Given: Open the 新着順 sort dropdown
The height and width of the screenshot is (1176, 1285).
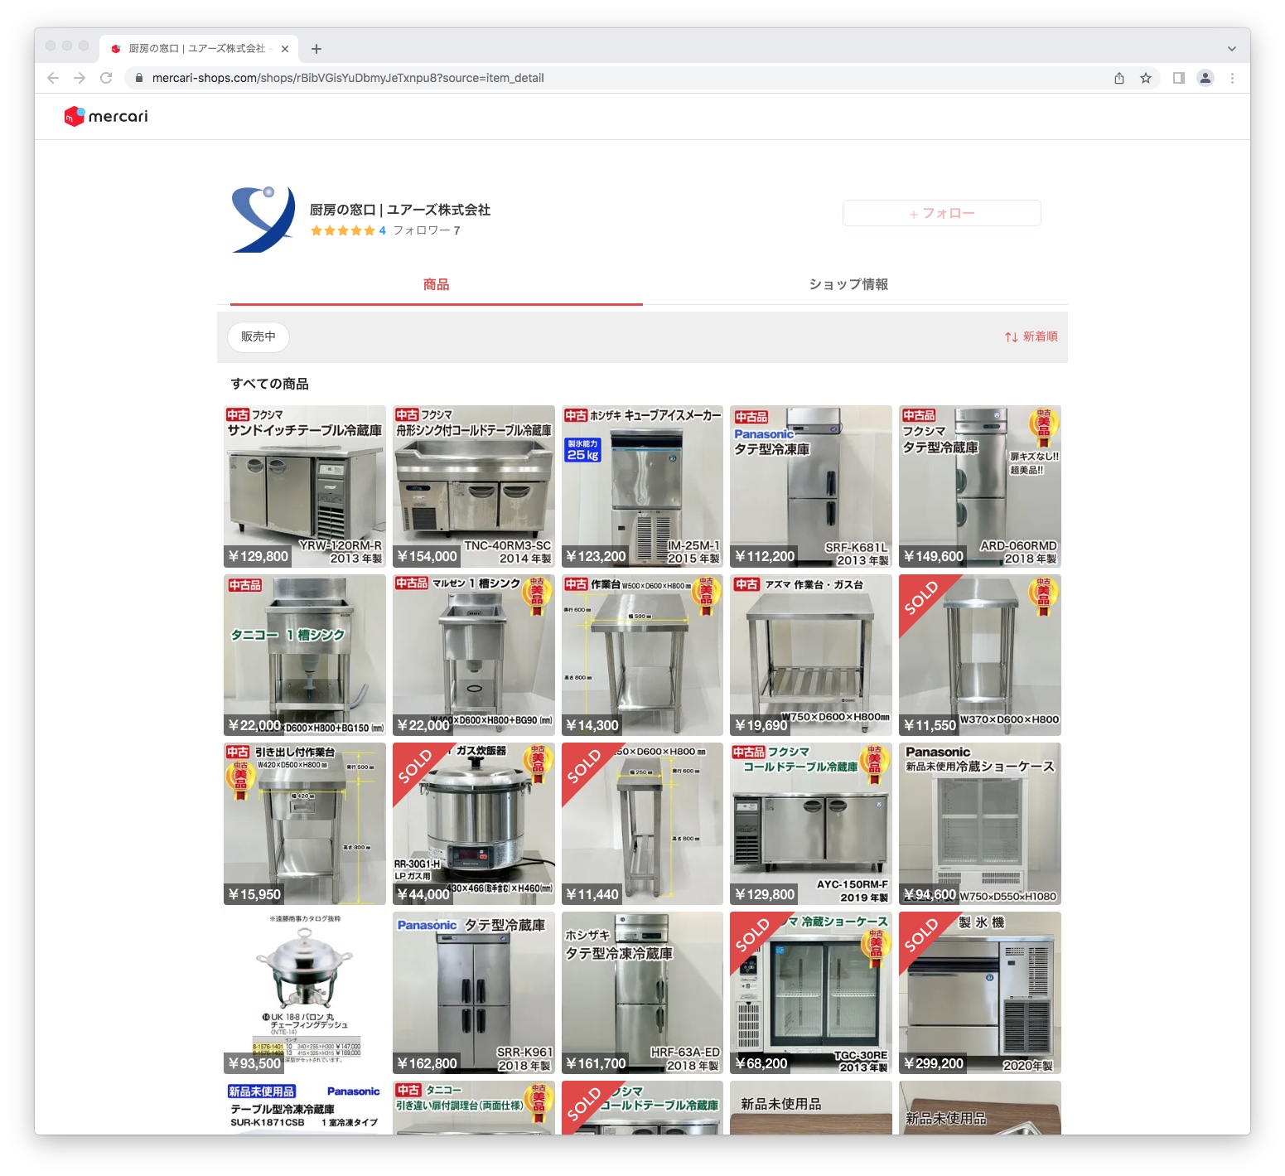Looking at the screenshot, I should pos(1031,336).
